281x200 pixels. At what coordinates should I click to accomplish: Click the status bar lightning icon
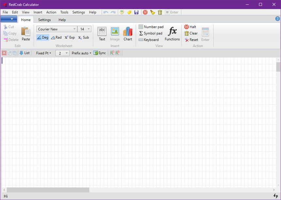pos(276,196)
